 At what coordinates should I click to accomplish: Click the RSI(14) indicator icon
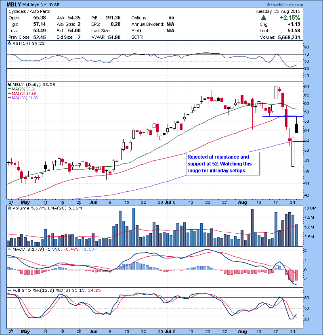pyautogui.click(x=9, y=43)
